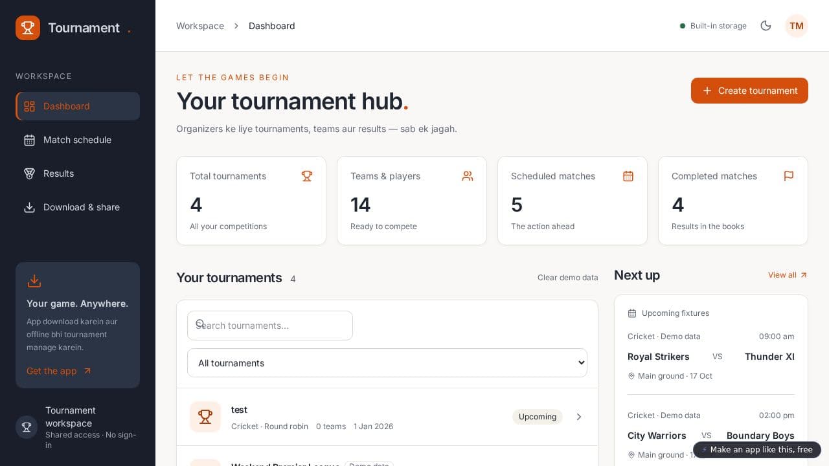Click View all next to Next up
Image resolution: width=829 pixels, height=466 pixels.
(x=788, y=275)
